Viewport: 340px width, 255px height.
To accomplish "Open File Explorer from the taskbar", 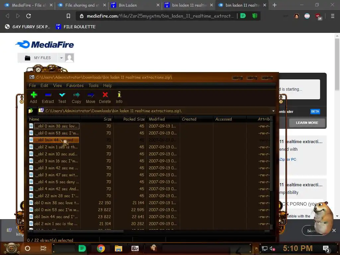I will click(x=119, y=248).
